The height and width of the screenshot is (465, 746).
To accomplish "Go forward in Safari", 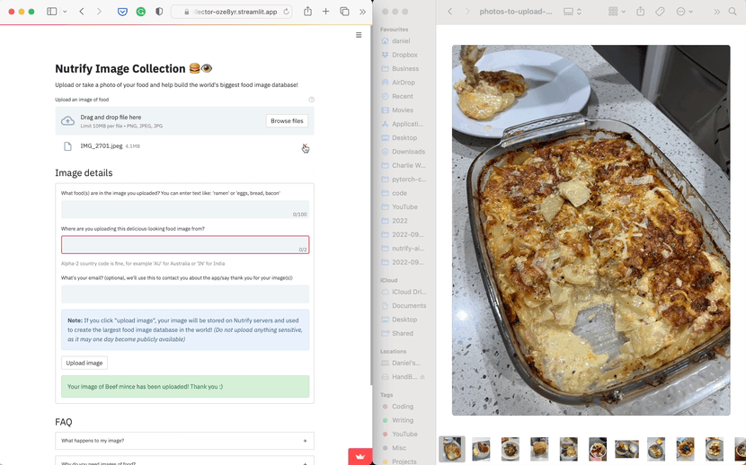I will [x=99, y=12].
